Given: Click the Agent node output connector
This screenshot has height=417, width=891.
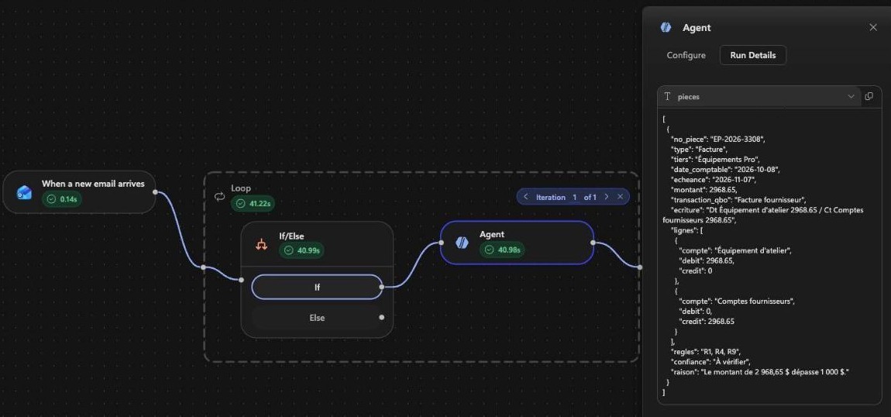Looking at the screenshot, I should coord(593,243).
